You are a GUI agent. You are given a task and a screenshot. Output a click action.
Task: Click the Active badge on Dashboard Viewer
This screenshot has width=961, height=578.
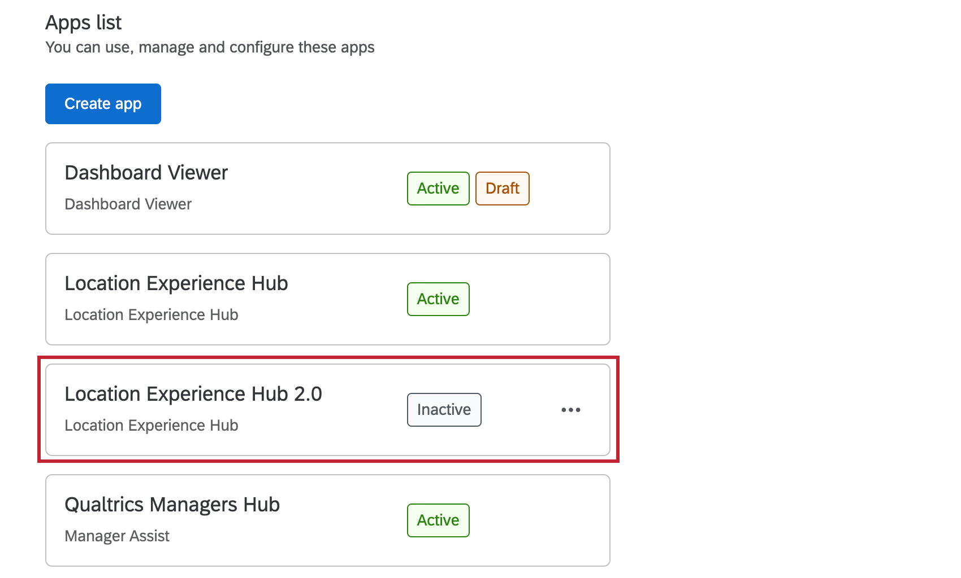click(438, 189)
